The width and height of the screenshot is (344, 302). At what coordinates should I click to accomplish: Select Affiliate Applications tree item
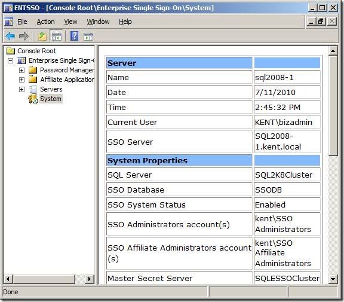click(x=67, y=80)
